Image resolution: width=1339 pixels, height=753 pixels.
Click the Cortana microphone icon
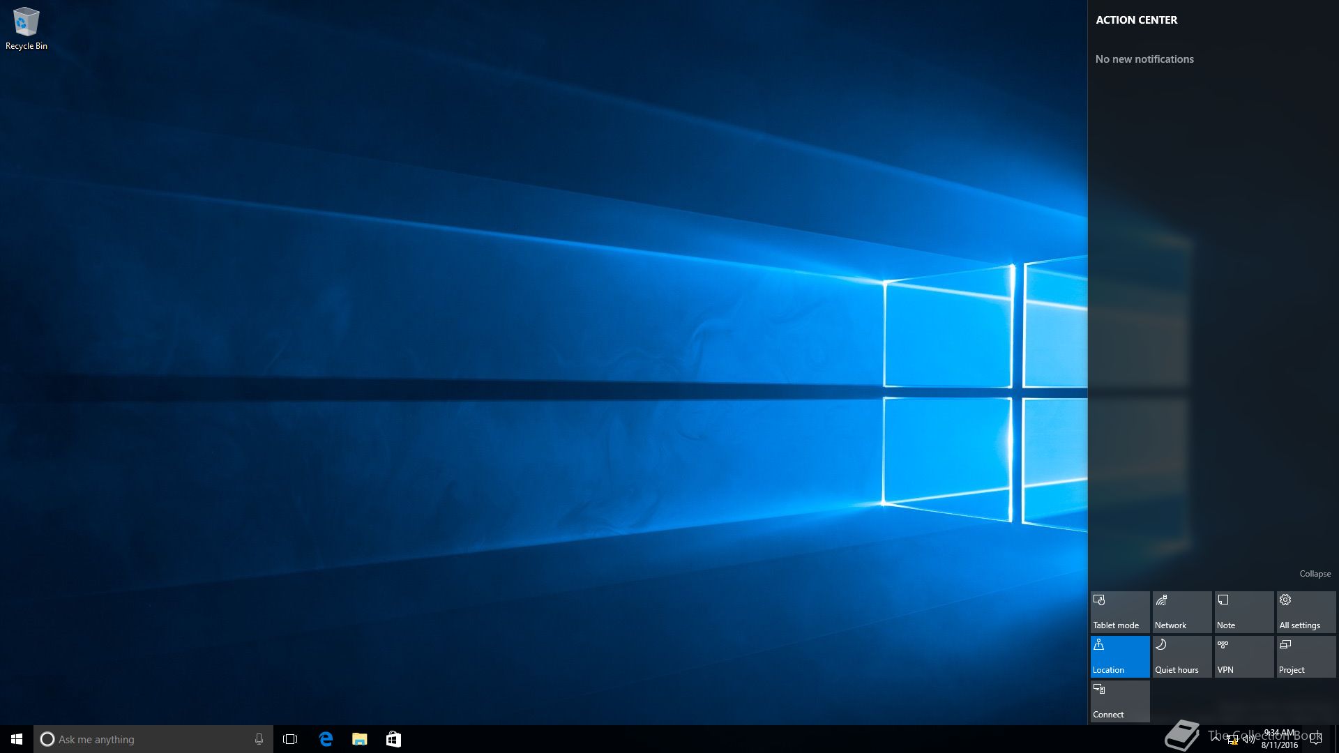point(259,739)
